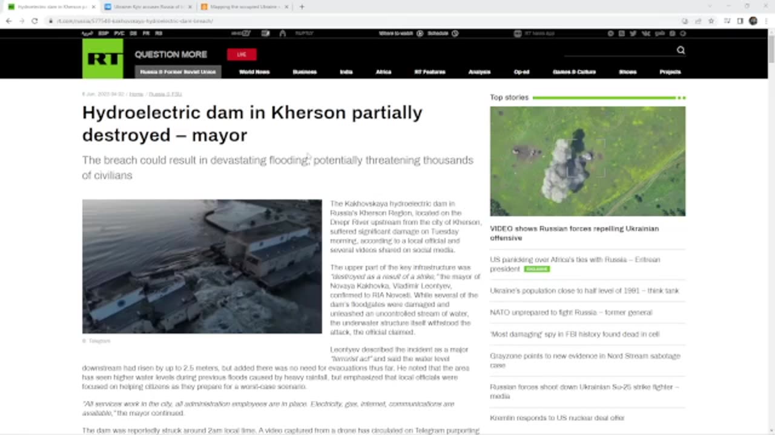Image resolution: width=775 pixels, height=435 pixels.
Task: Open 'Most damaging' spy in FBI story
Action: click(575, 334)
